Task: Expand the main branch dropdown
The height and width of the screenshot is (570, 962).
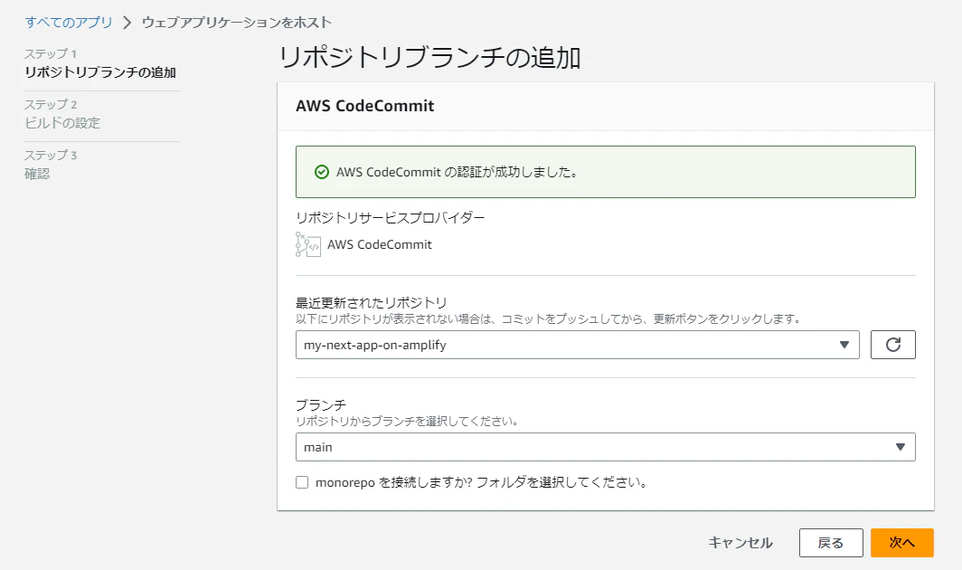Action: tap(606, 447)
